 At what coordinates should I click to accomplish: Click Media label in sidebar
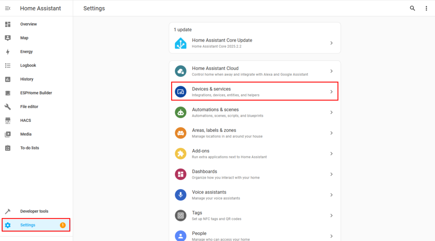tap(26, 134)
